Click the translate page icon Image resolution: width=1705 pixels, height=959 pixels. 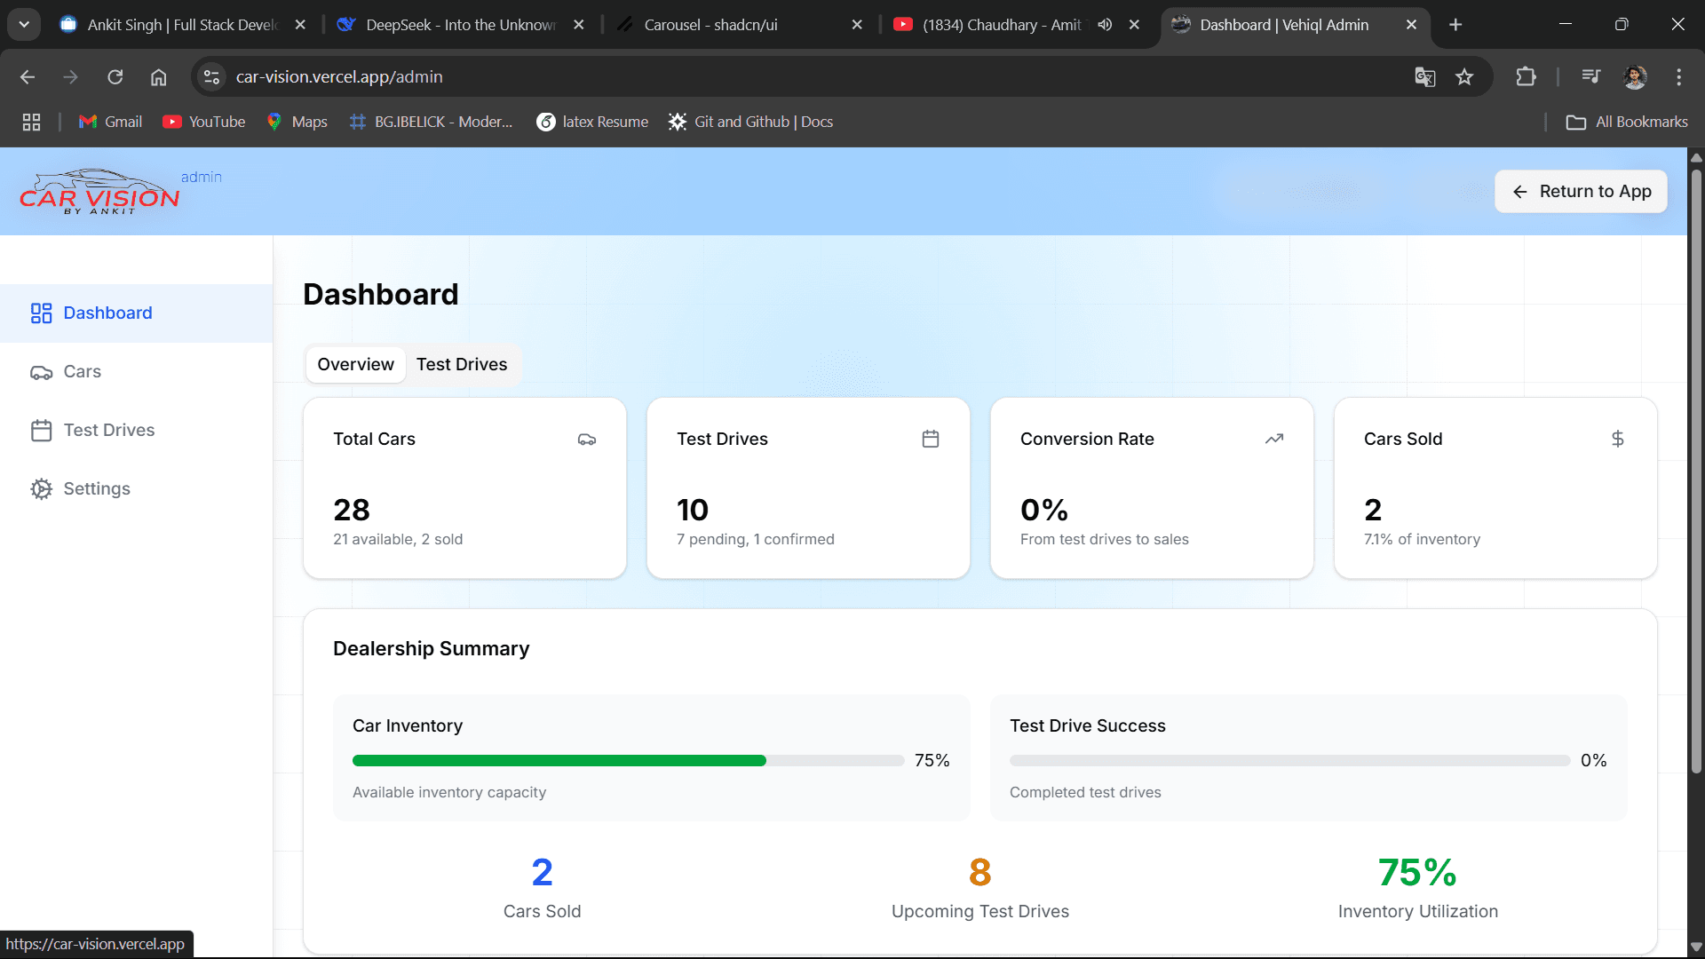1425,77
